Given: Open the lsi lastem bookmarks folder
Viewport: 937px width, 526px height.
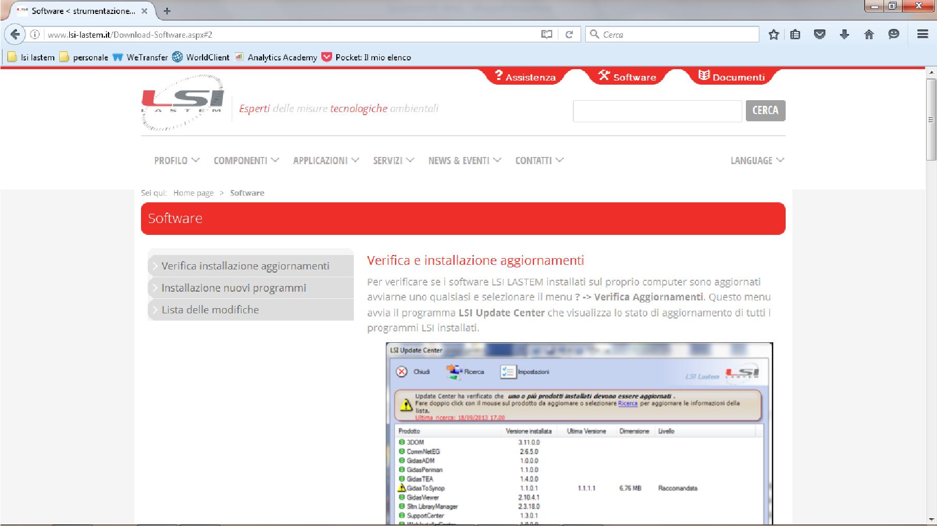Looking at the screenshot, I should (x=31, y=57).
